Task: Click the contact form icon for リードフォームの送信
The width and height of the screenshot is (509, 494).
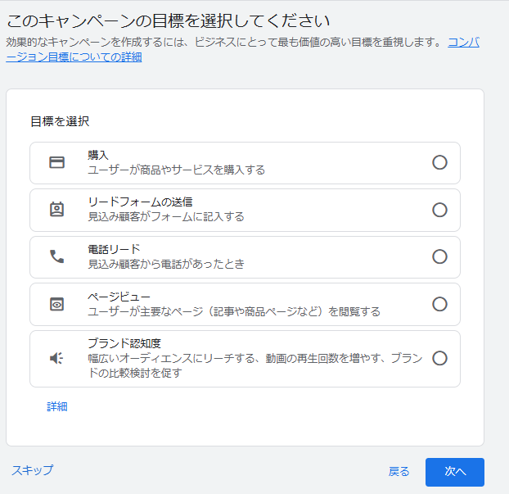Action: tap(56, 209)
